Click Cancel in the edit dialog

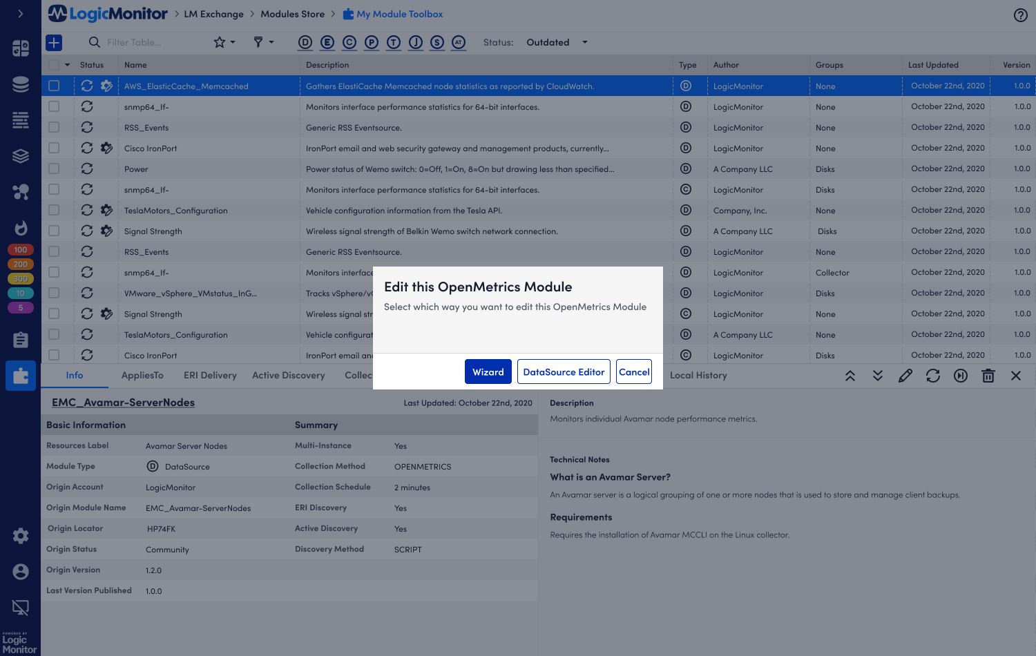634,372
